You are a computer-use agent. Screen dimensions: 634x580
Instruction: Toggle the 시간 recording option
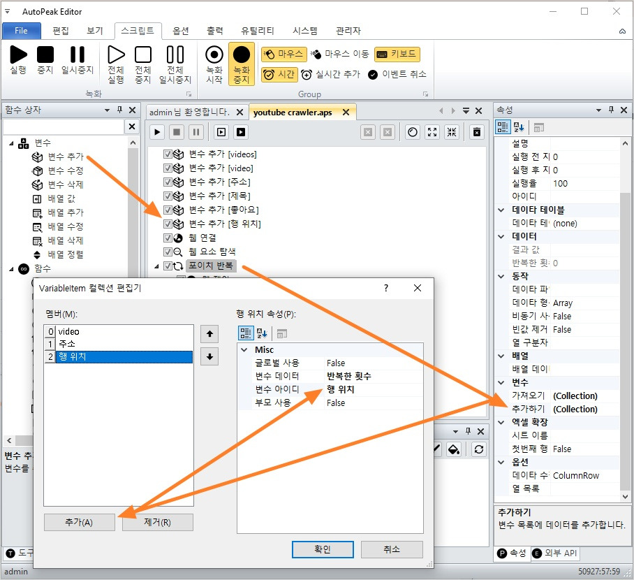click(279, 75)
